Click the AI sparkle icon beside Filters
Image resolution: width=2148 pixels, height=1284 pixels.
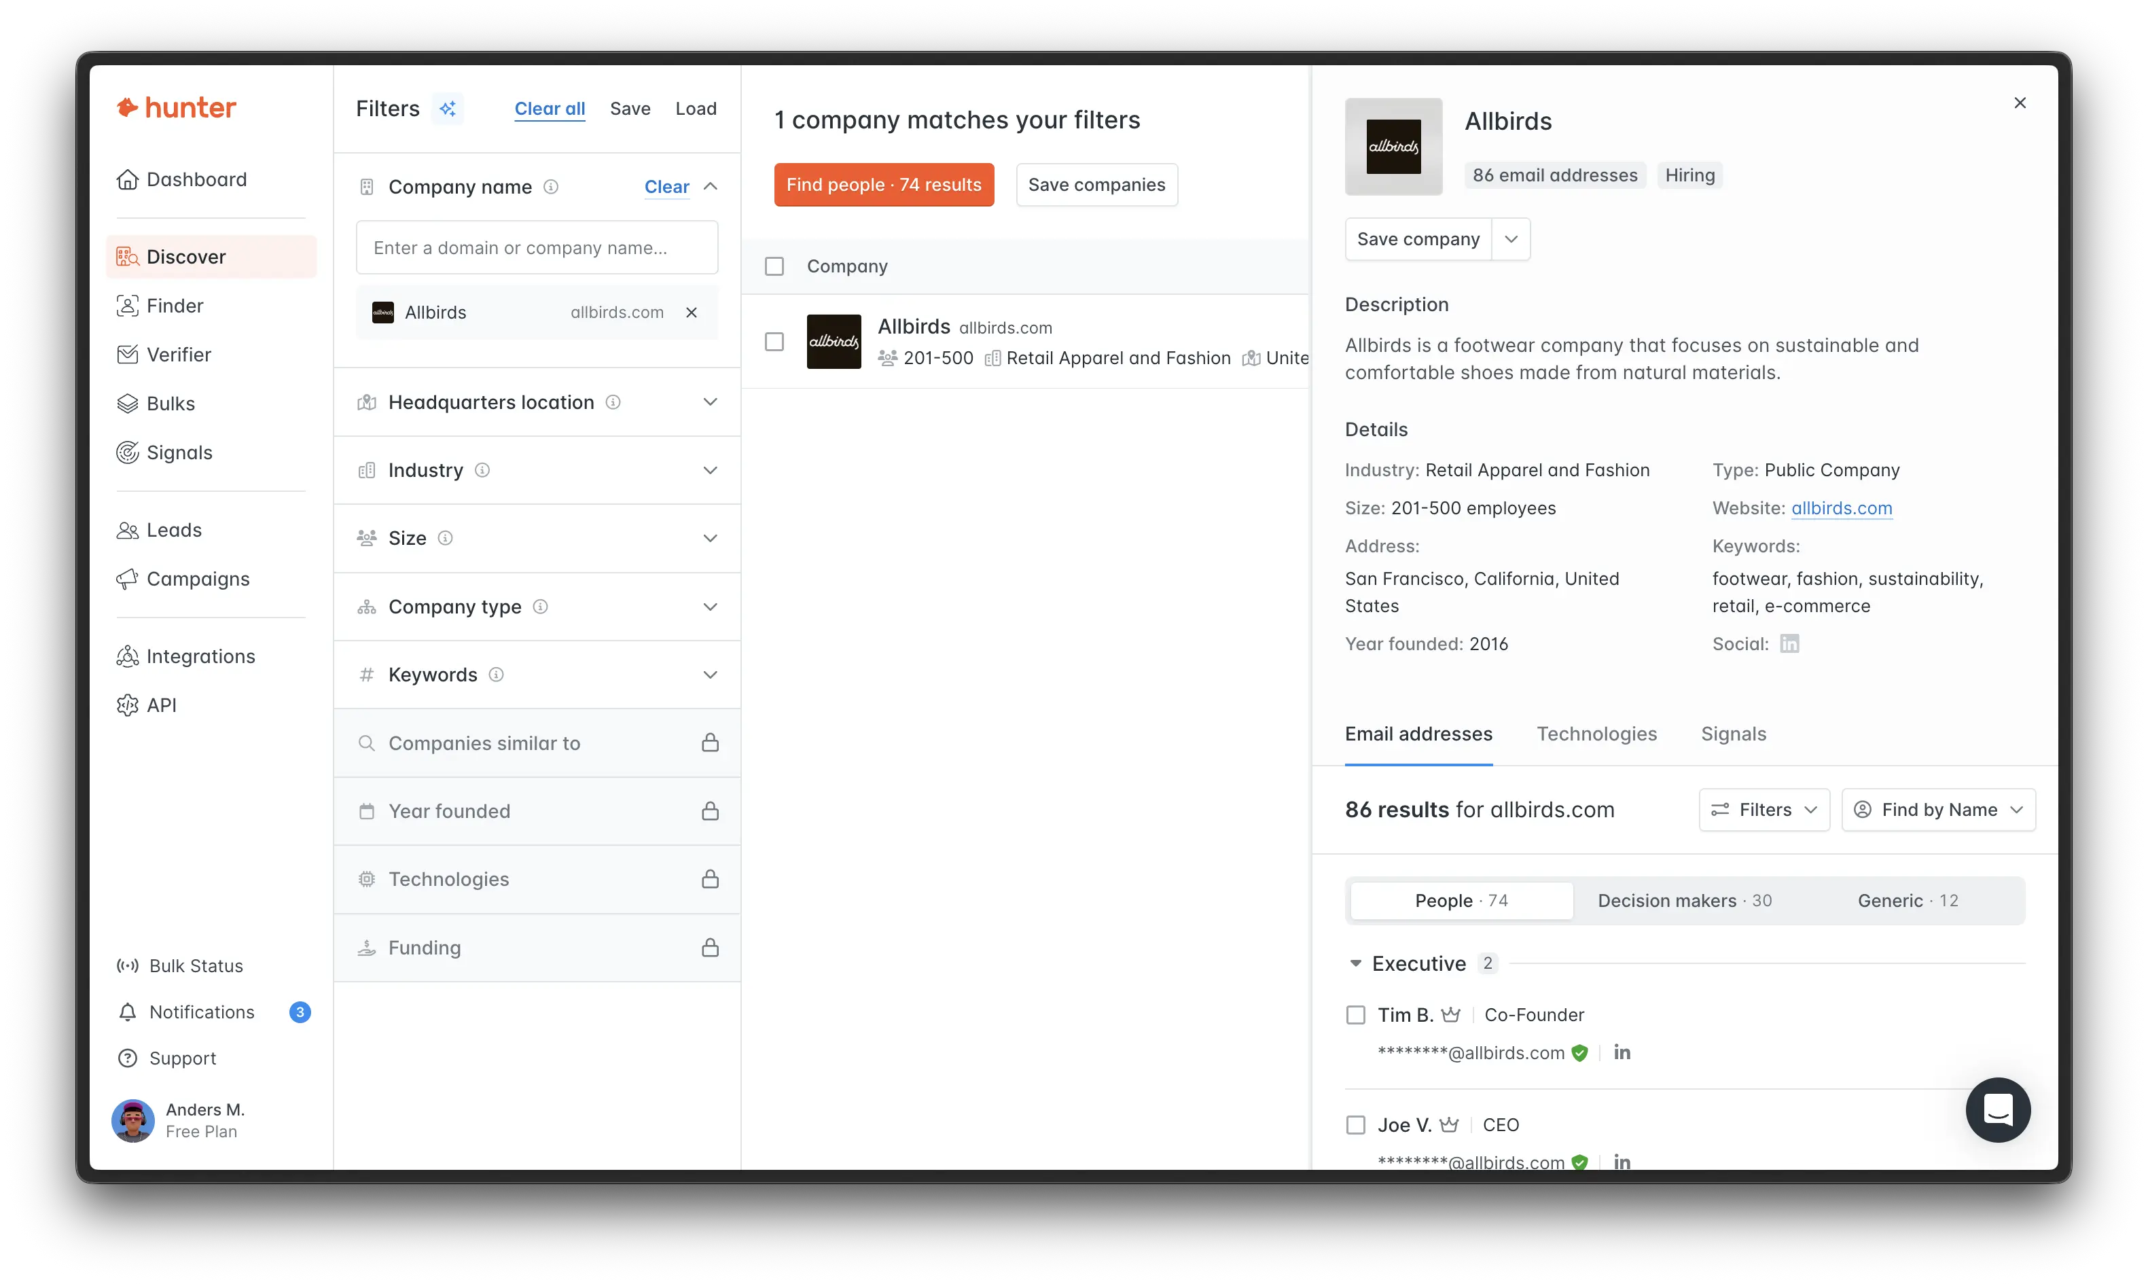[448, 108]
